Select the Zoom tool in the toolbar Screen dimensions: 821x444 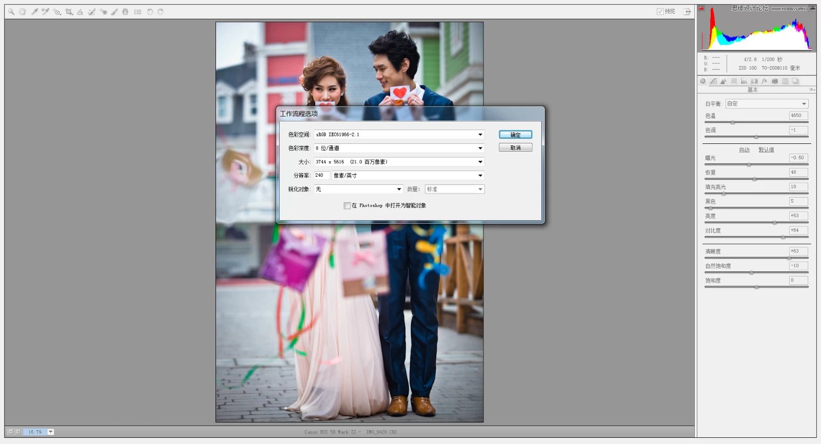click(x=11, y=11)
